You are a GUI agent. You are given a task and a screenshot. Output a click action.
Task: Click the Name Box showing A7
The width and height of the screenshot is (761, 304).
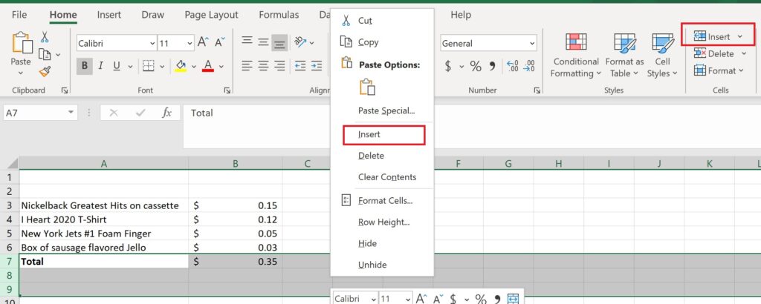[x=40, y=113]
